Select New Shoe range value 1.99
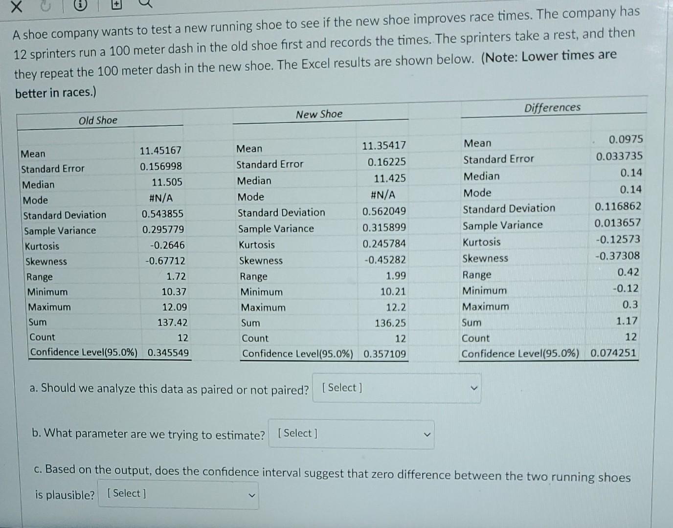 click(396, 276)
